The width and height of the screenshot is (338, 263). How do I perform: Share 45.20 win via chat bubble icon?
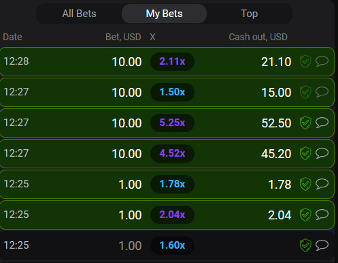pyautogui.click(x=322, y=153)
